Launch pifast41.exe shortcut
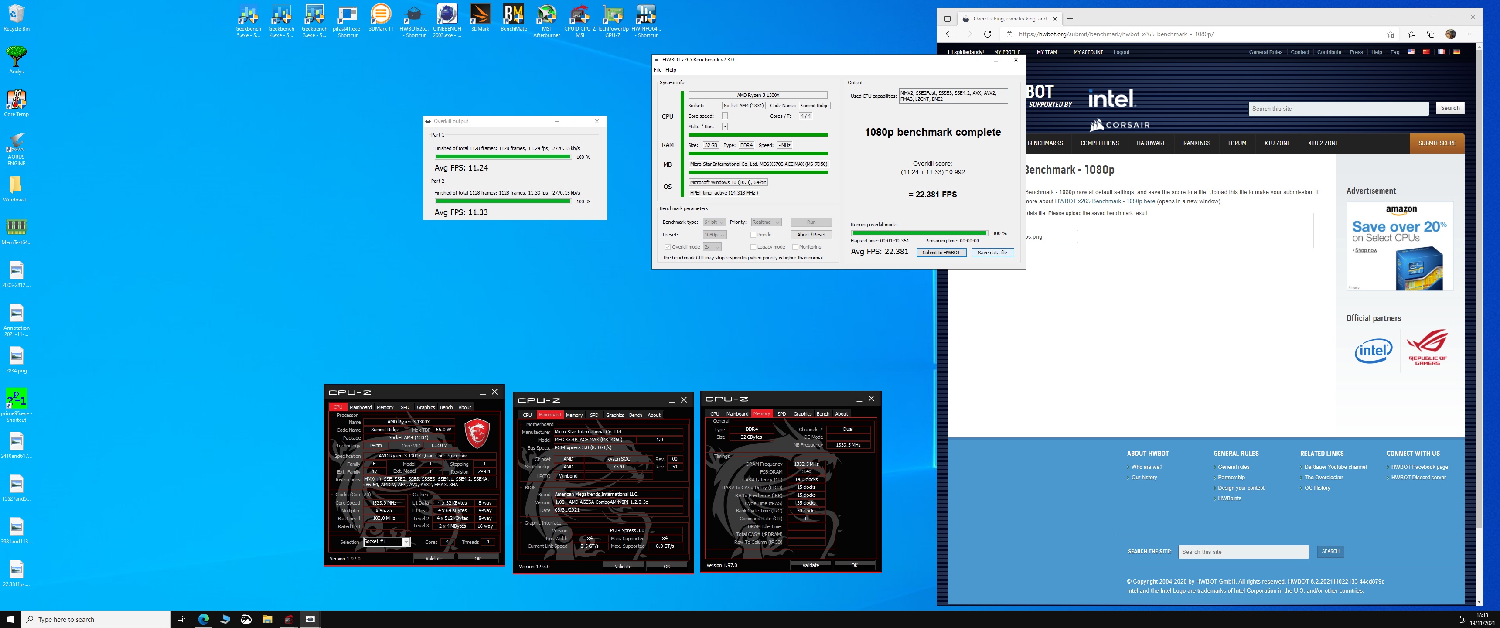This screenshot has width=1500, height=628. (x=348, y=21)
